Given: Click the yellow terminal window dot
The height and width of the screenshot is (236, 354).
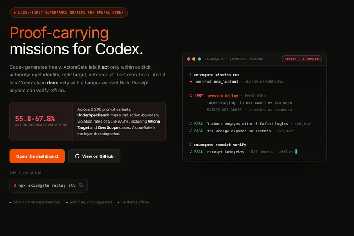Looking at the screenshot, I should tap(194, 59).
